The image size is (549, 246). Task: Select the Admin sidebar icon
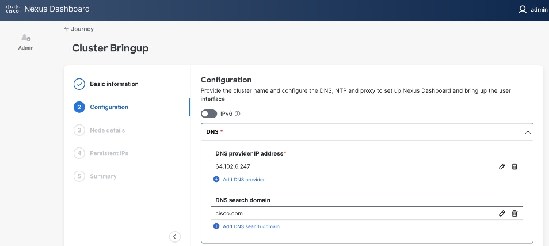pyautogui.click(x=26, y=39)
